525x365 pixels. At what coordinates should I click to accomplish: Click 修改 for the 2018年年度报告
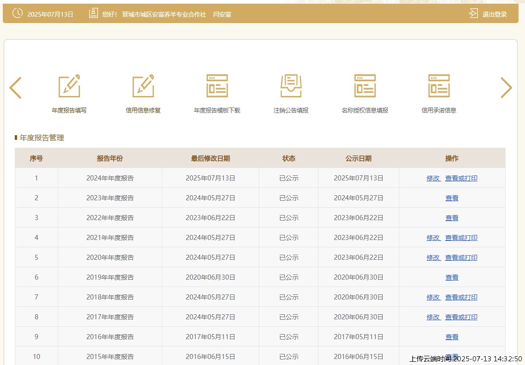[x=433, y=297]
